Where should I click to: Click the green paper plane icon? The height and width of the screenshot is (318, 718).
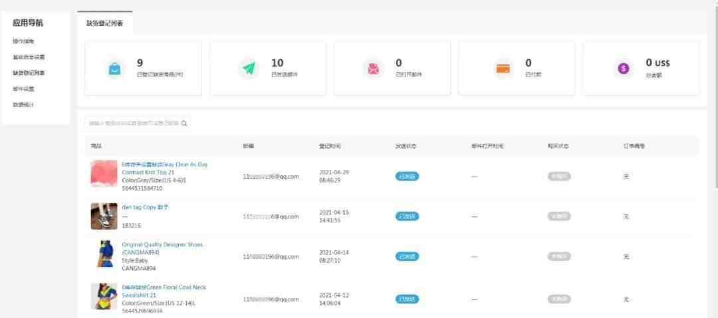coord(249,68)
